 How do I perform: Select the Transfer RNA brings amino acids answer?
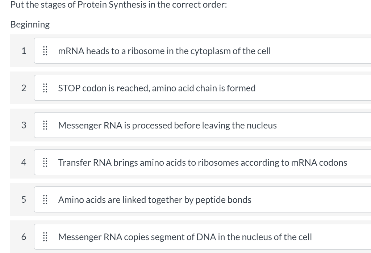[203, 163]
